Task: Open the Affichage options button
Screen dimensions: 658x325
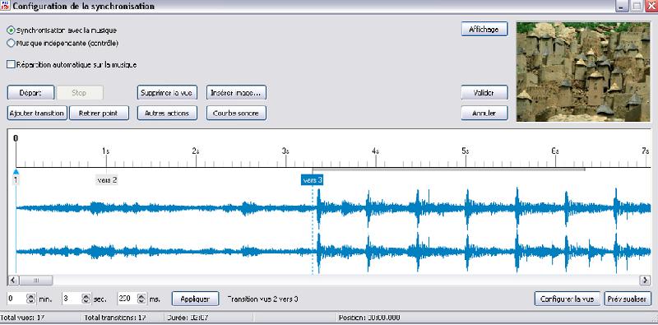Action: pos(484,30)
